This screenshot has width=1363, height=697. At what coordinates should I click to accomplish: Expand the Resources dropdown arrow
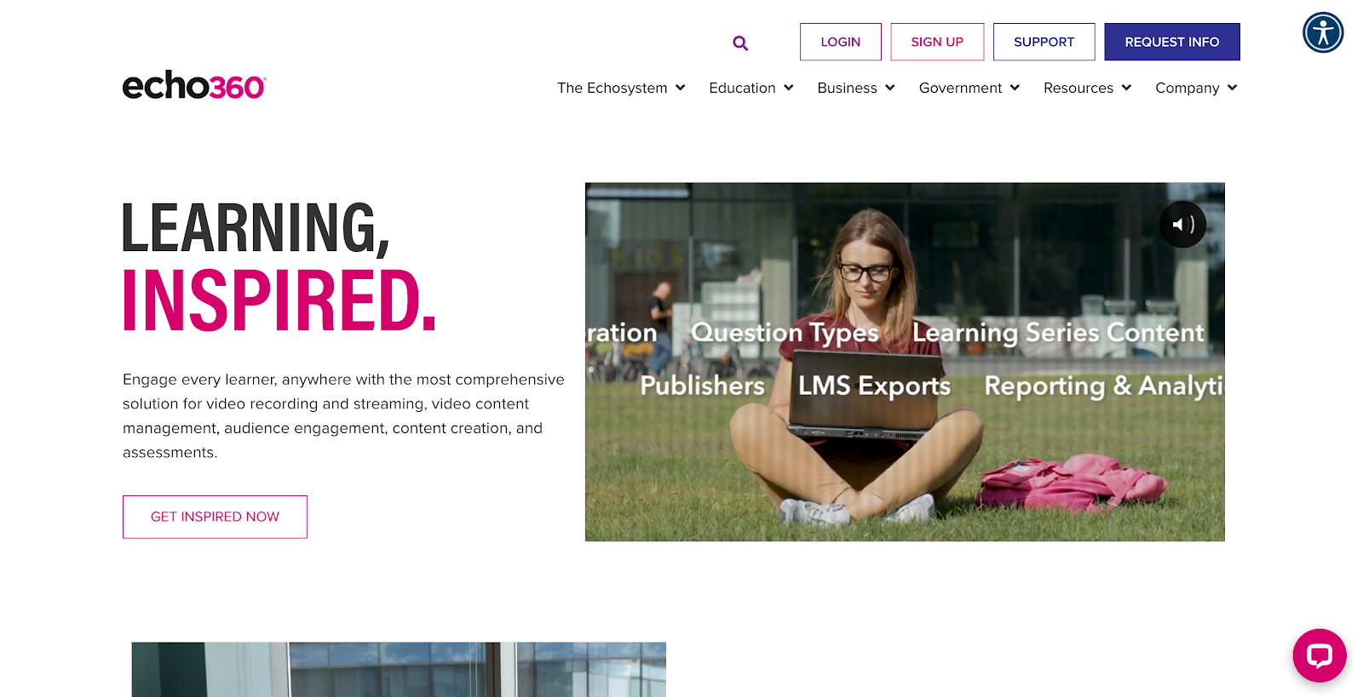[x=1126, y=88]
